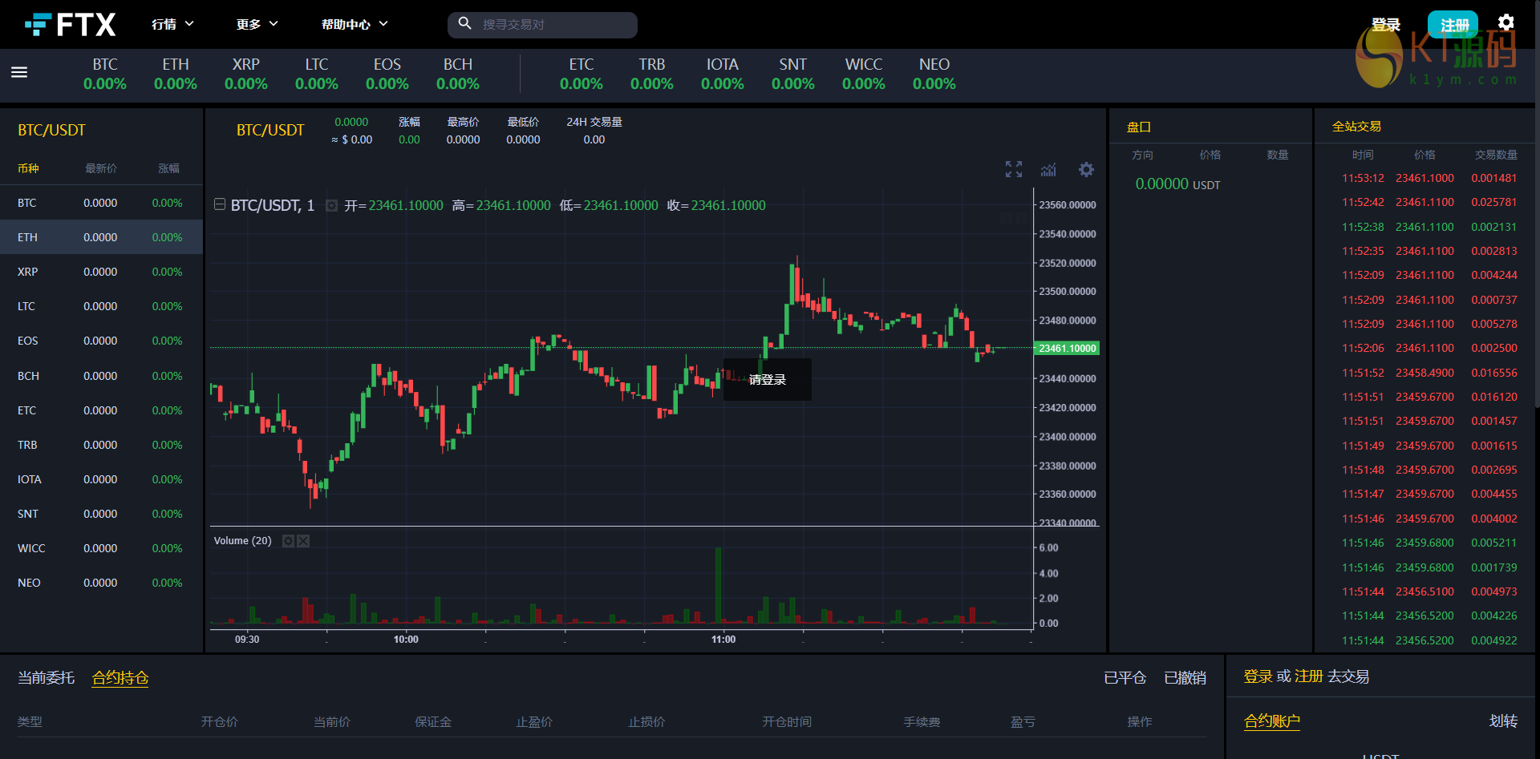Switch to the 合约持仓 tab
1540x759 pixels.
120,678
